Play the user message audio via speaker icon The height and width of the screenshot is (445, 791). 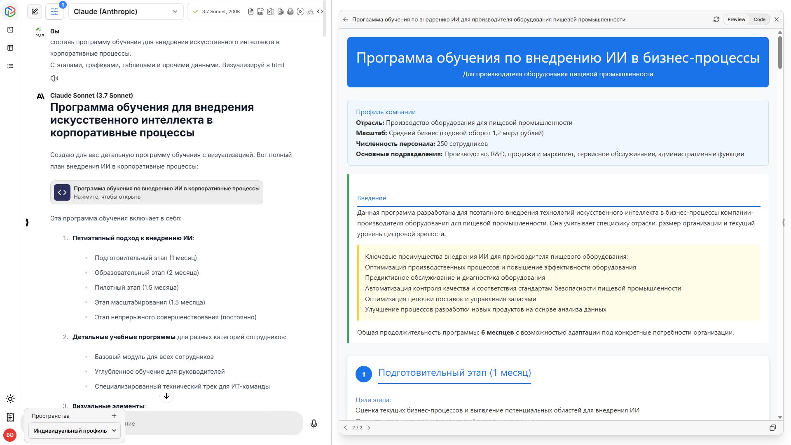[54, 78]
